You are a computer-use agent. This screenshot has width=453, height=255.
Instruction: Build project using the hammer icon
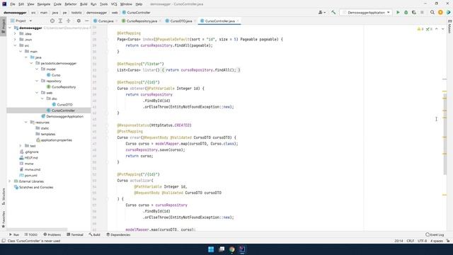(333, 13)
